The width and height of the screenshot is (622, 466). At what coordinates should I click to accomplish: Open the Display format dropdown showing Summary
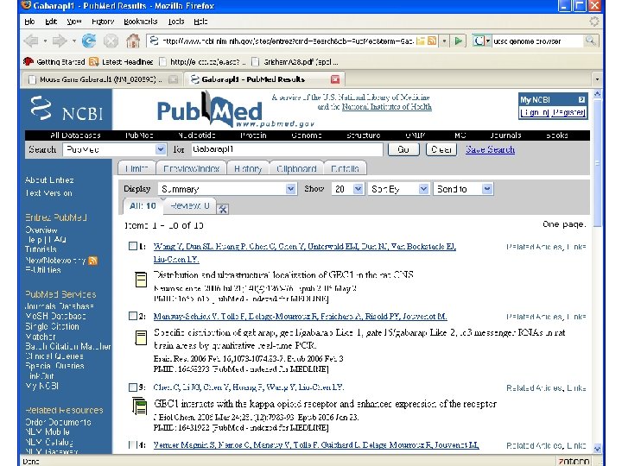point(227,189)
